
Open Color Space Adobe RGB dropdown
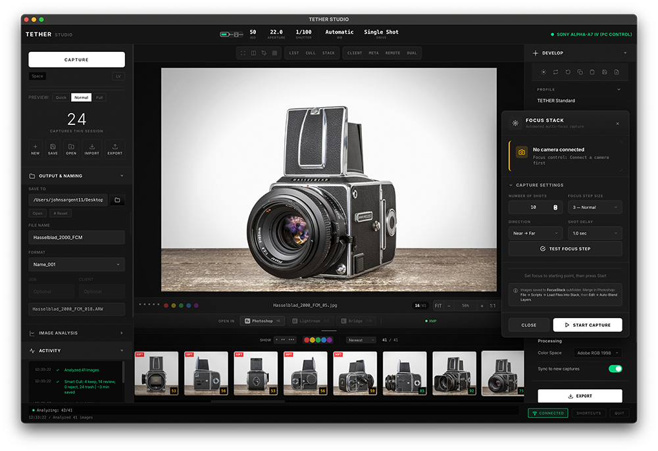(x=597, y=353)
